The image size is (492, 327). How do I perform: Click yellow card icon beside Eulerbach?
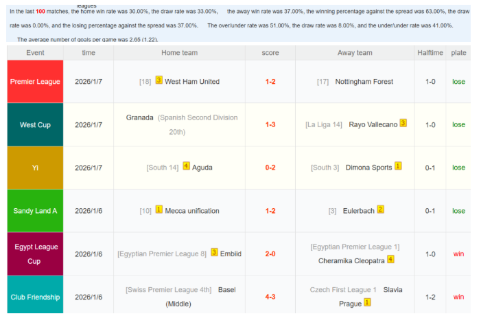coord(380,210)
